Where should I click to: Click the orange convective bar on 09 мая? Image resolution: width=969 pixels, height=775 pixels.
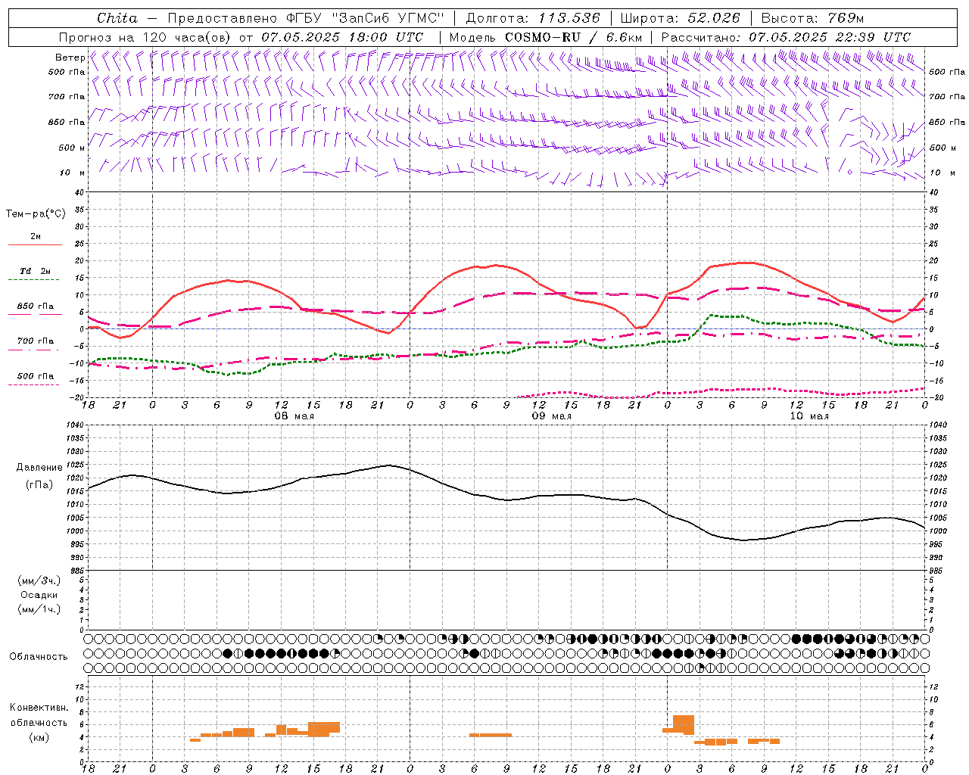coord(490,735)
